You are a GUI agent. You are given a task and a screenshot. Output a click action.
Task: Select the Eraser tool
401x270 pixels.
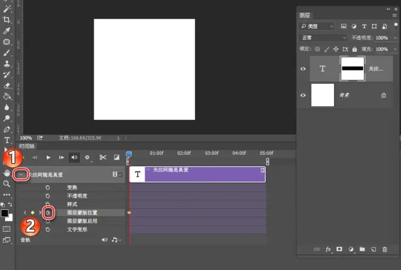[x=7, y=86]
